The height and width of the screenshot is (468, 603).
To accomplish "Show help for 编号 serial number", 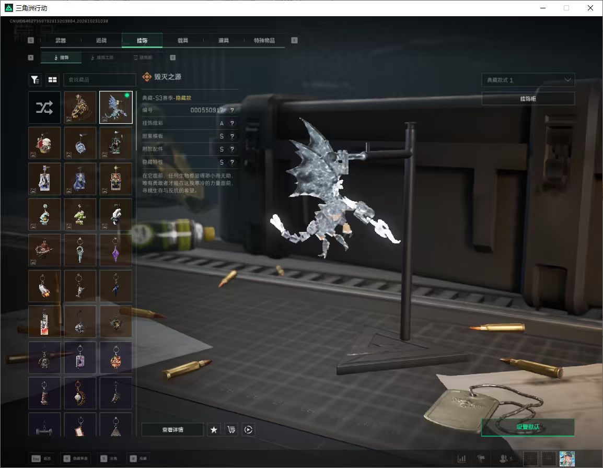I will (232, 110).
